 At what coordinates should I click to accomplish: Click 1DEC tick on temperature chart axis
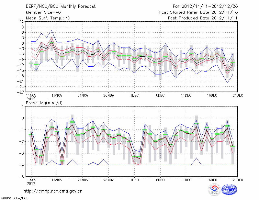(x=134, y=95)
